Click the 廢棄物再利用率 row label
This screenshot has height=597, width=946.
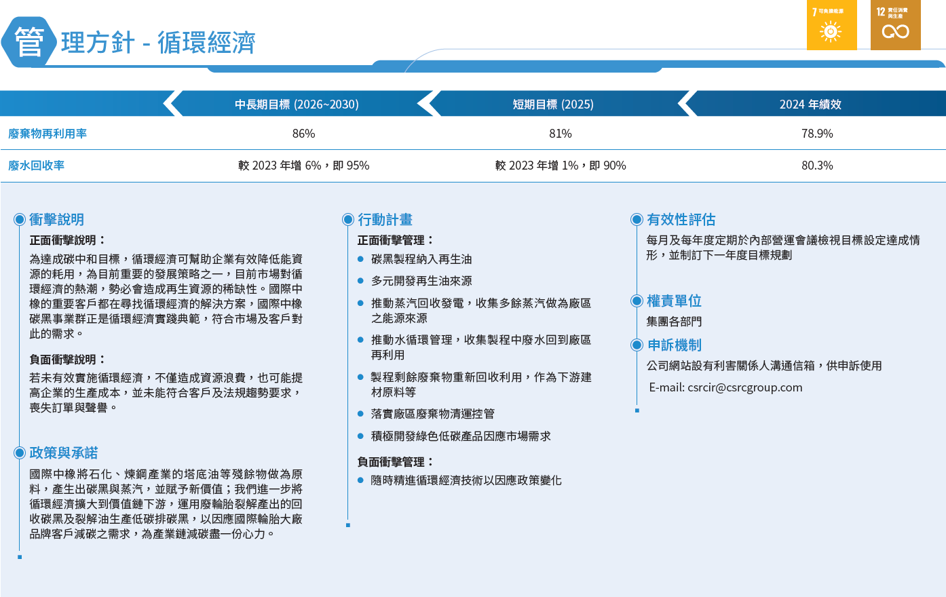[48, 134]
